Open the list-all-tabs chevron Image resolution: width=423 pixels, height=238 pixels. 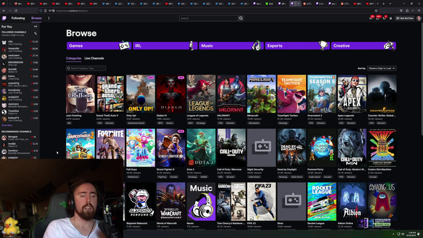pyautogui.click(x=390, y=4)
